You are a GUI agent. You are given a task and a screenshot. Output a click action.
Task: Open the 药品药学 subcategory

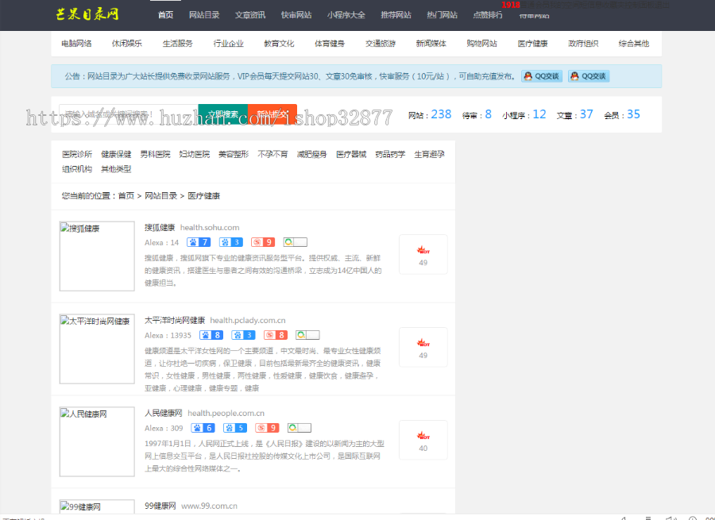click(390, 155)
